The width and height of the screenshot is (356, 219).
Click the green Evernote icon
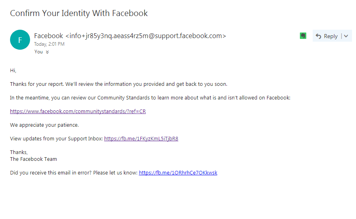click(x=303, y=36)
